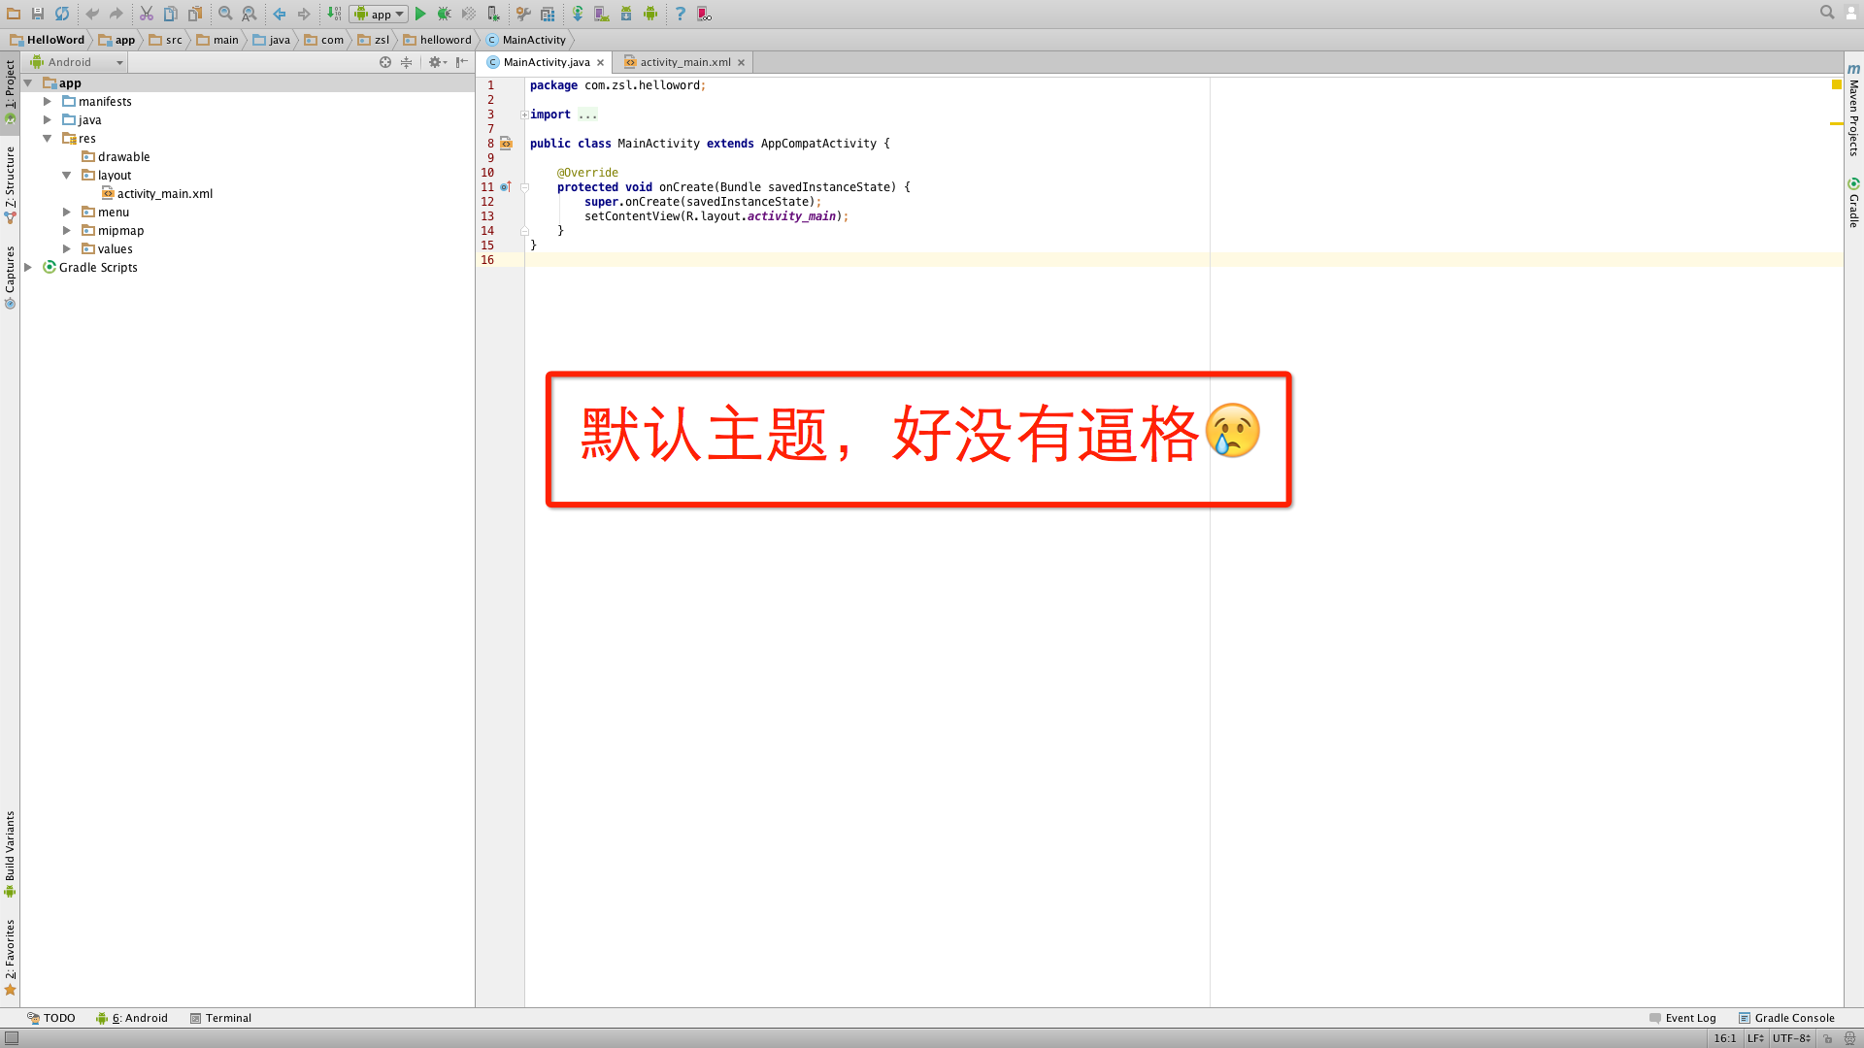Image resolution: width=1864 pixels, height=1048 pixels.
Task: Open the Event Log
Action: [1682, 1018]
